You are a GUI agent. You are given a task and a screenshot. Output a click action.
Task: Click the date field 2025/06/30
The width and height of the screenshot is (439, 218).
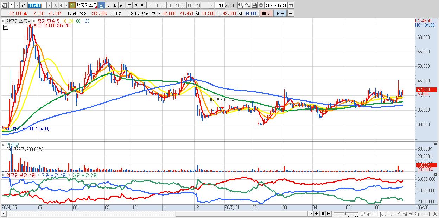tap(276, 5)
